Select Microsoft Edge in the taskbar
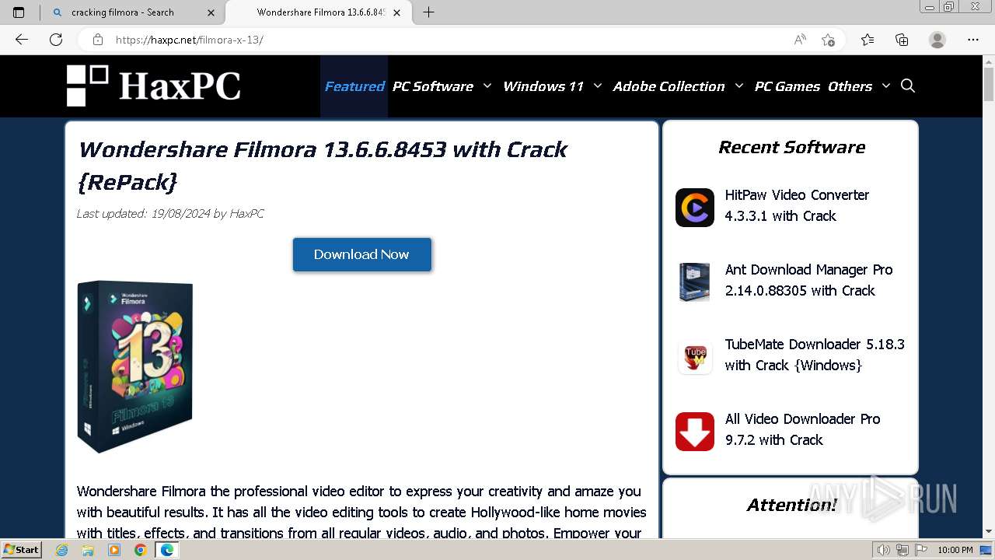This screenshot has width=995, height=560. 166,550
